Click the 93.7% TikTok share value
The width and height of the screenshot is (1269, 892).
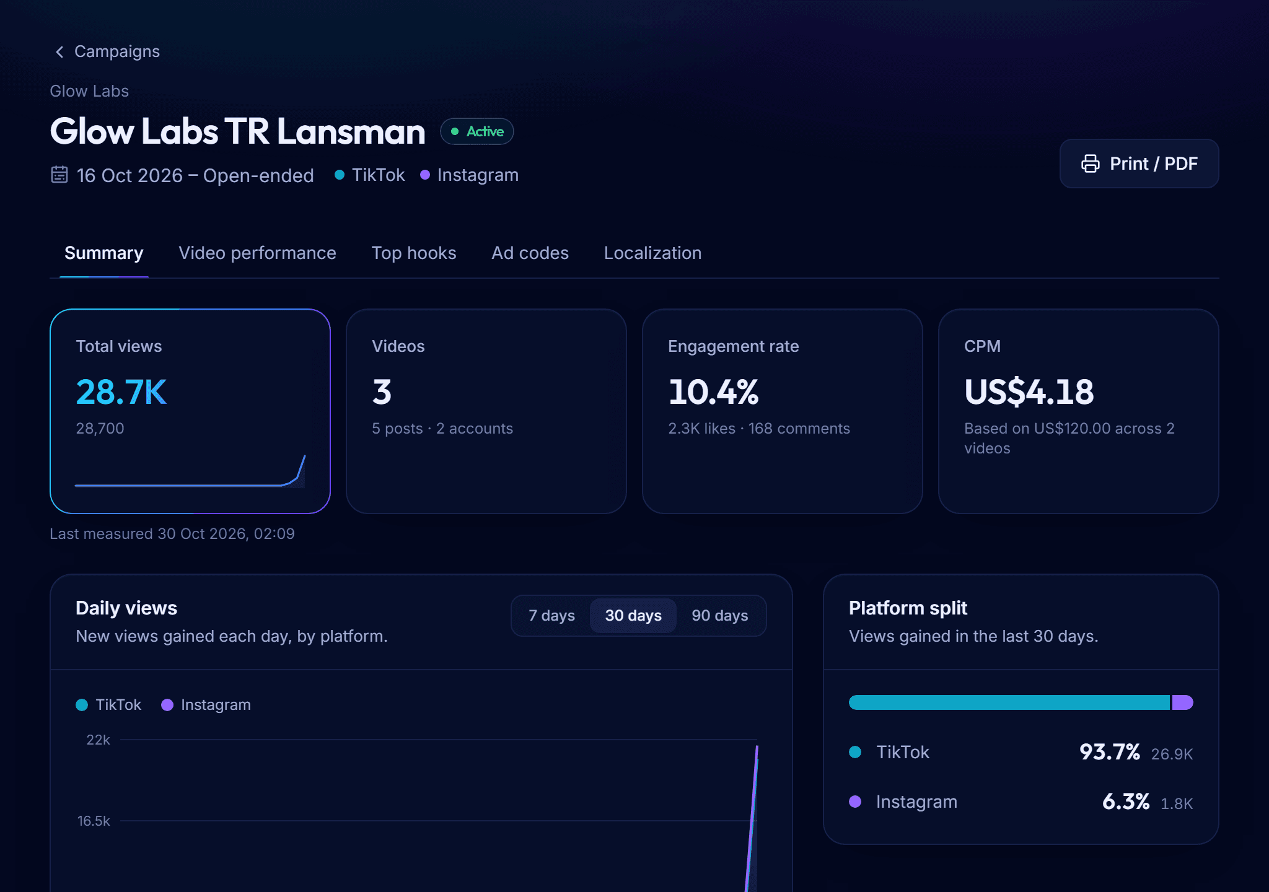coord(1109,753)
